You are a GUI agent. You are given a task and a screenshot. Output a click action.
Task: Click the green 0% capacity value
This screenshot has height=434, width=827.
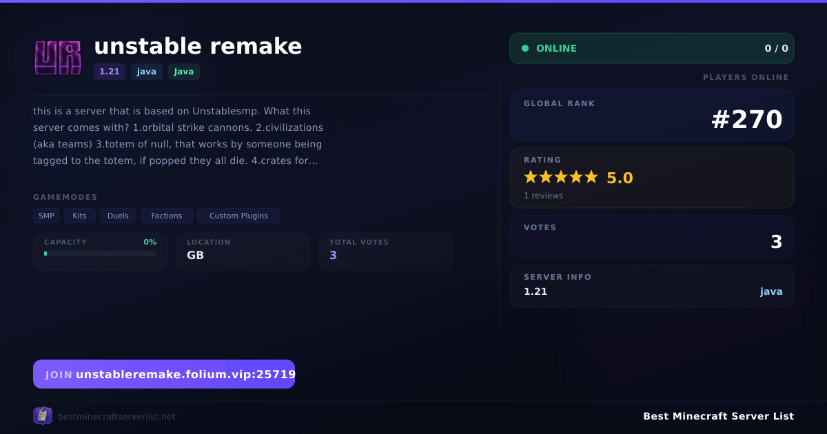tap(150, 242)
